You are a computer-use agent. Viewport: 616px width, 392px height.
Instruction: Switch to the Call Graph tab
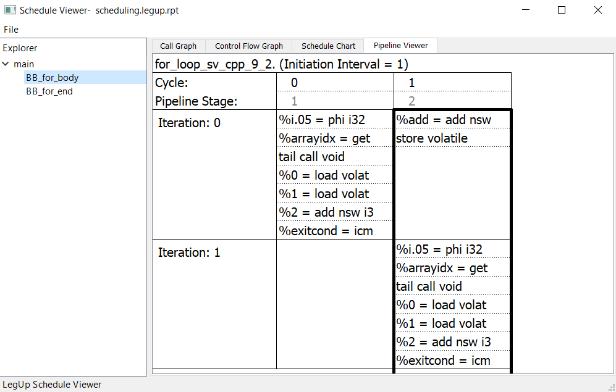(x=179, y=46)
